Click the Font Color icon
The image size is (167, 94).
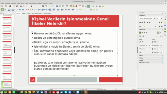[x=140, y=26]
